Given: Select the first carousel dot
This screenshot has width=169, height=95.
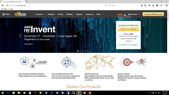Looking at the screenshot, I should coord(78,51).
